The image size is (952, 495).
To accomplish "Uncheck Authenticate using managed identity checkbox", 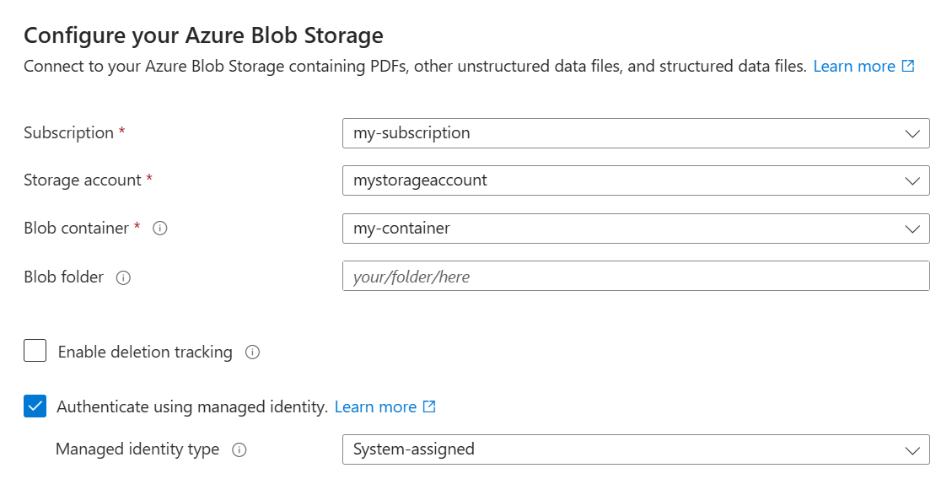I will [35, 406].
